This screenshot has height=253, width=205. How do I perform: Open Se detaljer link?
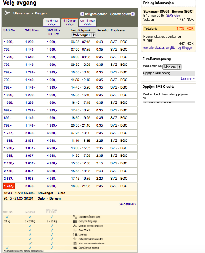pos(127,204)
